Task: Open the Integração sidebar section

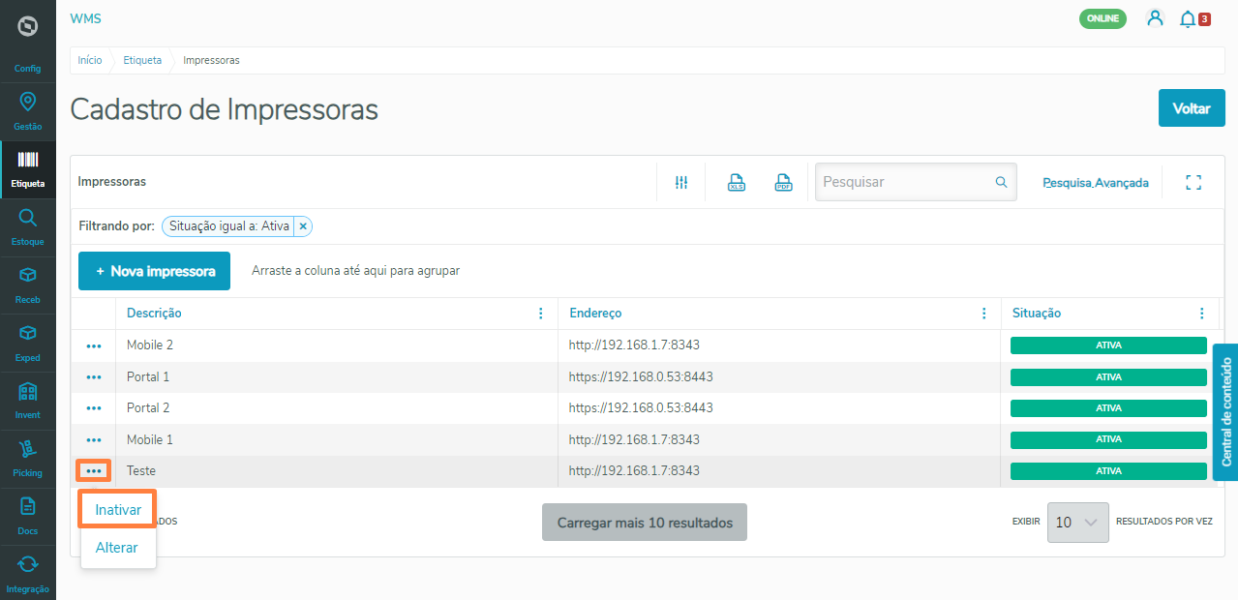Action: [x=27, y=571]
